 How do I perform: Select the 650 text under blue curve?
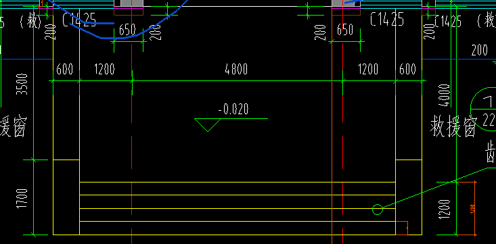(x=127, y=30)
